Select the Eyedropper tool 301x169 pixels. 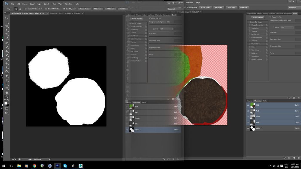coord(7,38)
